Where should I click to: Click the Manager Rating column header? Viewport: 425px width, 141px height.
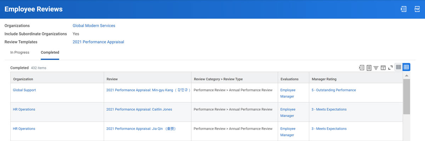pos(356,78)
